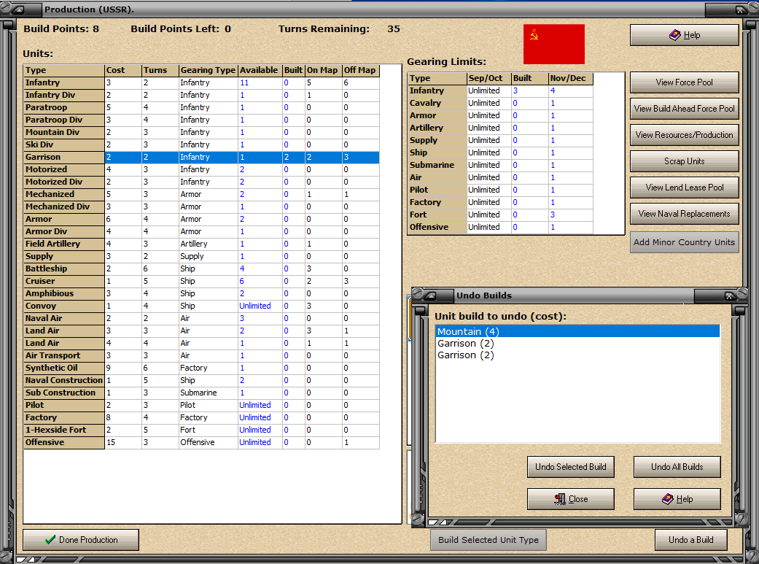Select the Garrison unit row
Image resolution: width=759 pixels, height=564 pixels.
click(x=201, y=157)
